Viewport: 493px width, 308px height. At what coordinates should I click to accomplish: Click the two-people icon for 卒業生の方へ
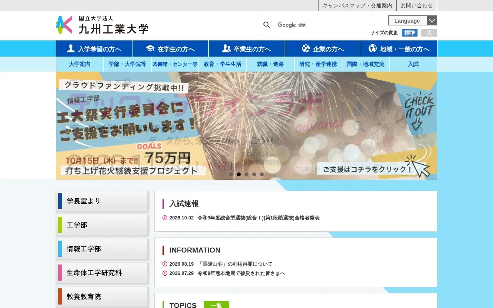coord(226,49)
